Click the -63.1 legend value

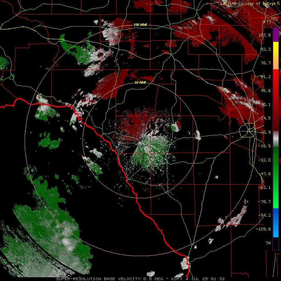click(264, 188)
